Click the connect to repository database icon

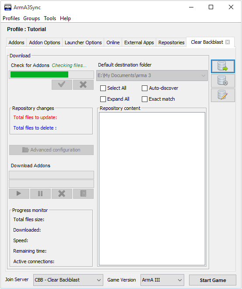pyautogui.click(x=223, y=66)
